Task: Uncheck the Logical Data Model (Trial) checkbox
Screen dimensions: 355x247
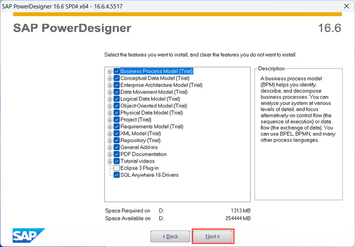Action: pos(117,99)
